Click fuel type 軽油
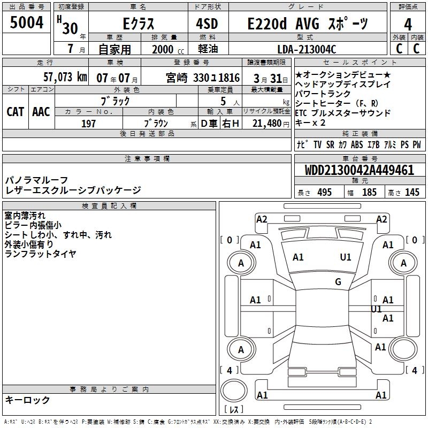 [x=208, y=49]
